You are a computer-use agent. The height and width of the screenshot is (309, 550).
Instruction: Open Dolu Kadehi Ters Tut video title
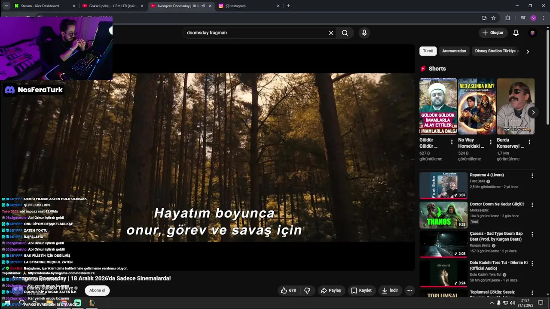[x=498, y=266]
